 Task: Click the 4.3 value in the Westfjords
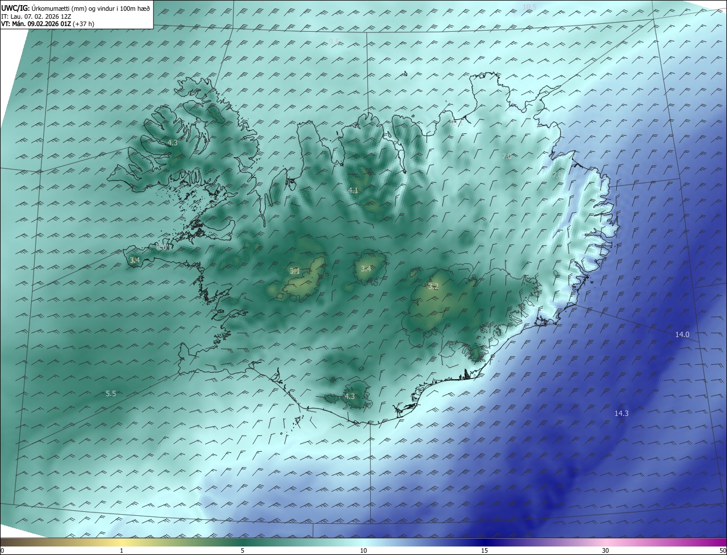pos(173,143)
